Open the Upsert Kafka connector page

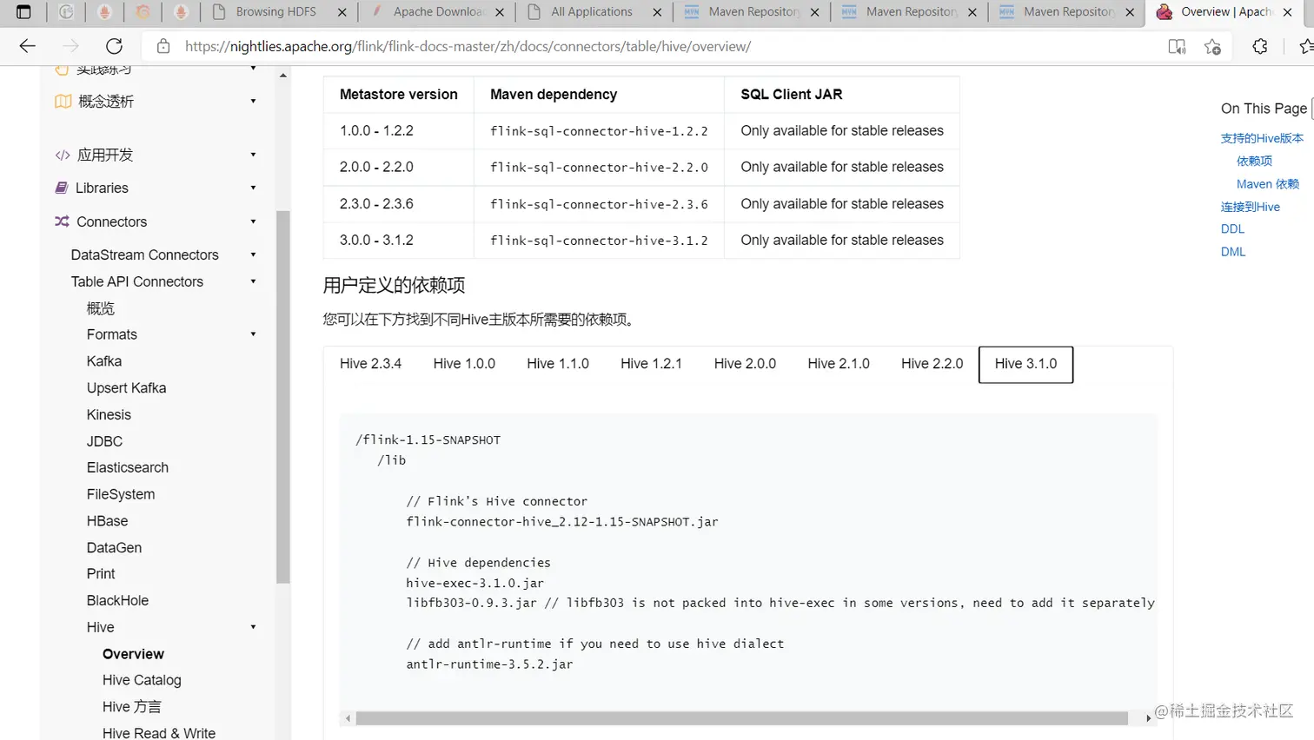click(x=126, y=388)
